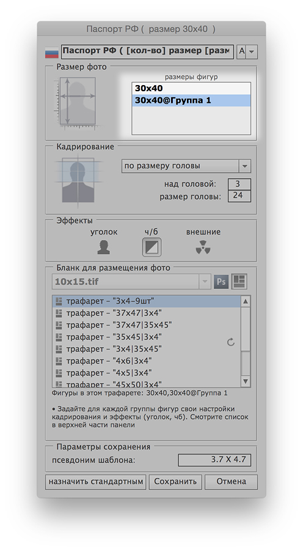Click the 10x15.tif blank combo box field
This screenshot has height=551, width=303.
pos(131,282)
